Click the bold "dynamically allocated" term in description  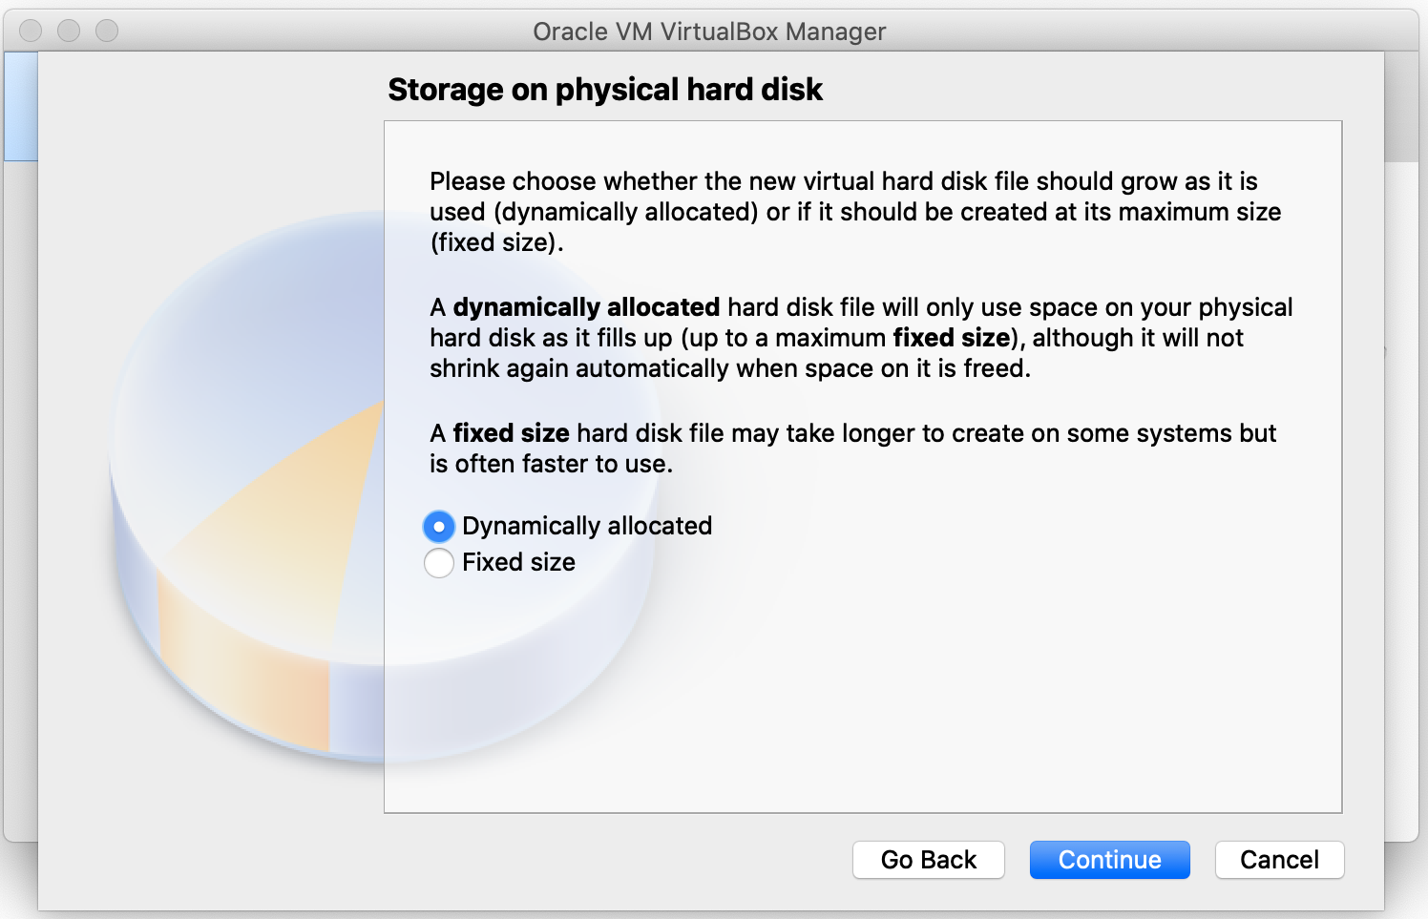pos(586,307)
